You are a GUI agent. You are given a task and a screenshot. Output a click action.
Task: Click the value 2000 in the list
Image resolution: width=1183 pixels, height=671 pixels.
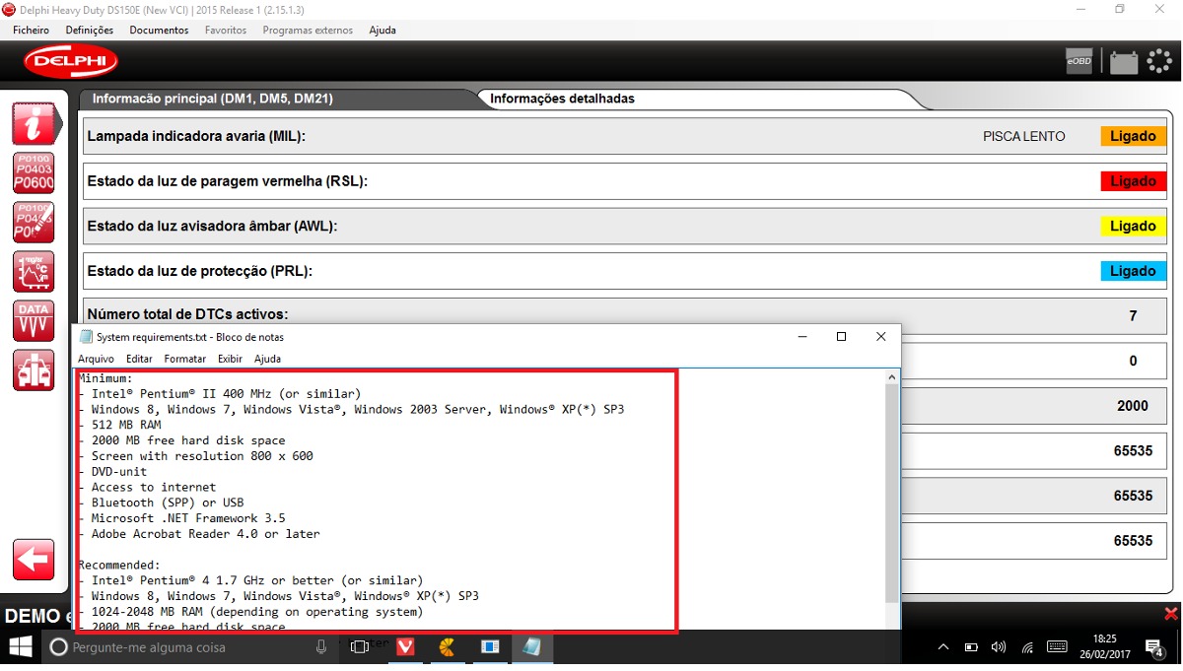(x=1133, y=406)
